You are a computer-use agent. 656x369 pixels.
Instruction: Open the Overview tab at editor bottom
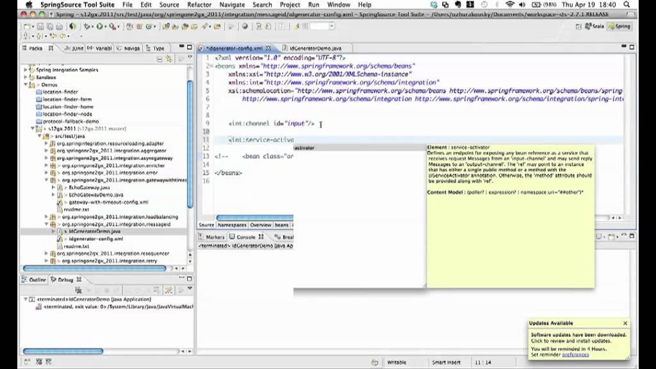(260, 225)
